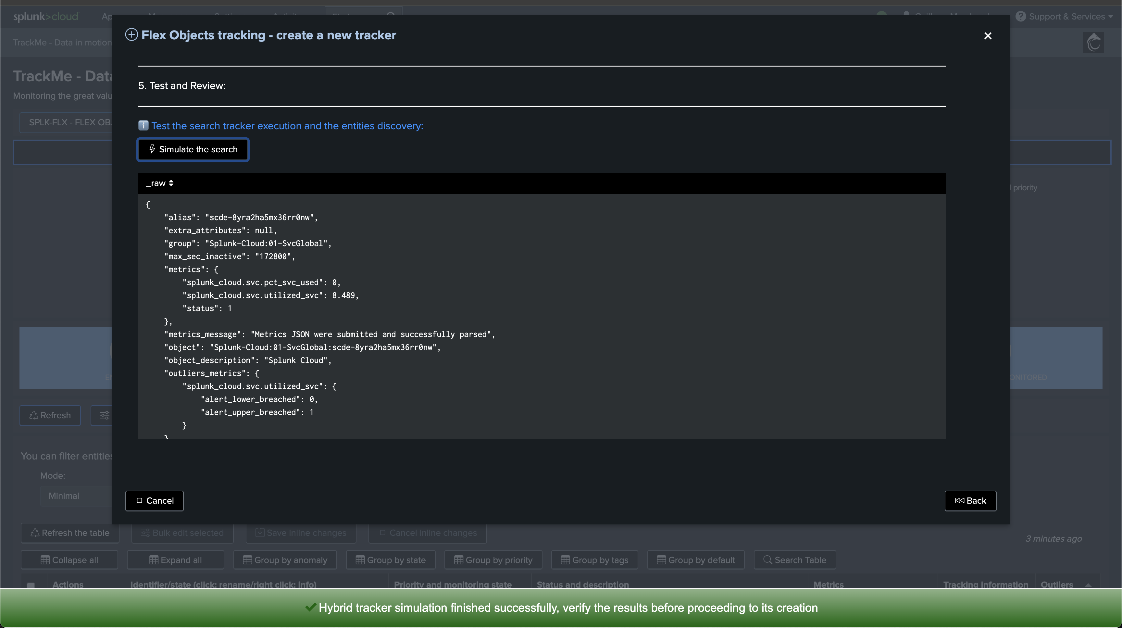Viewport: 1122px width, 628px height.
Task: Go Back to the previous wizard step
Action: click(x=970, y=501)
